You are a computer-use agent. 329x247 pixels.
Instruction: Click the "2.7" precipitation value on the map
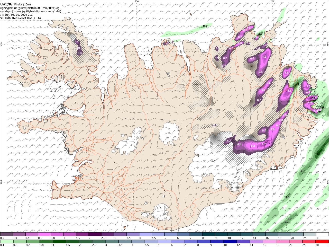(x=314, y=98)
